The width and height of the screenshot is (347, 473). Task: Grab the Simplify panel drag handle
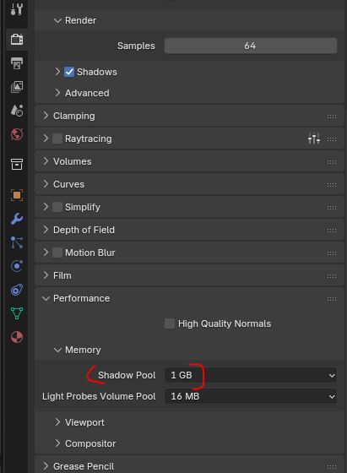tap(332, 208)
